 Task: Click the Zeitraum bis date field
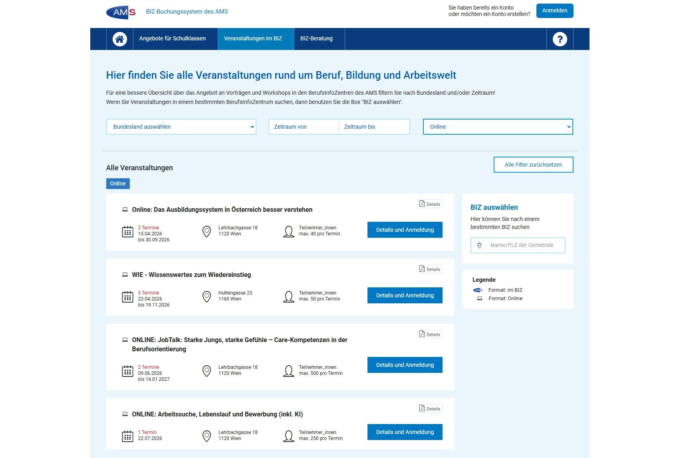pyautogui.click(x=374, y=127)
